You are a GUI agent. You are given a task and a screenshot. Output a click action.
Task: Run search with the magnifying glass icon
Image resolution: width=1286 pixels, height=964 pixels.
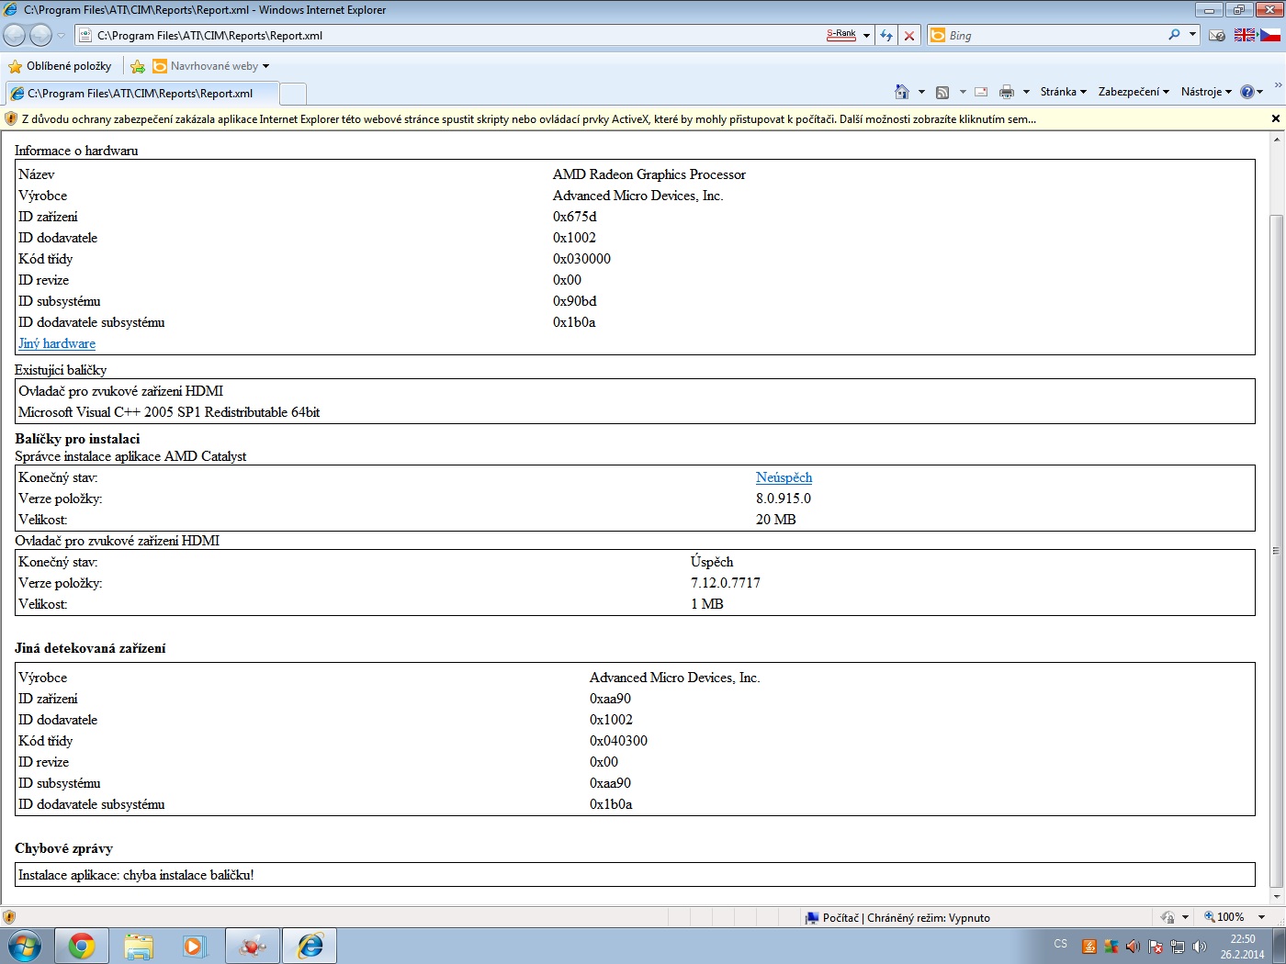[x=1174, y=35]
